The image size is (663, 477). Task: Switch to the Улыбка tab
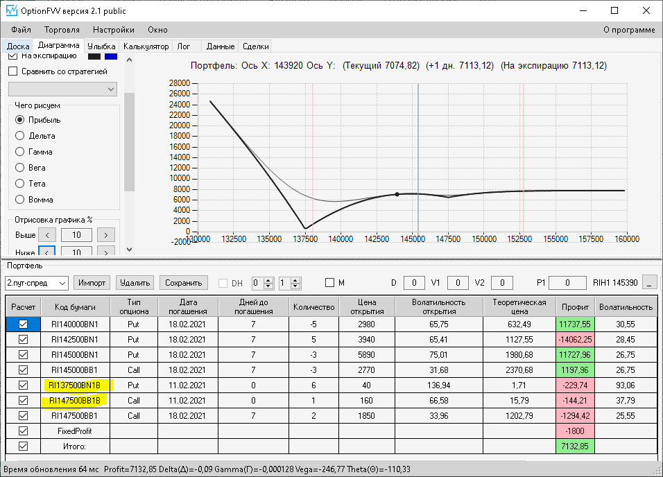pos(101,46)
